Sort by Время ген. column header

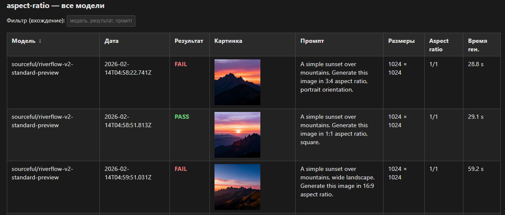coord(477,45)
